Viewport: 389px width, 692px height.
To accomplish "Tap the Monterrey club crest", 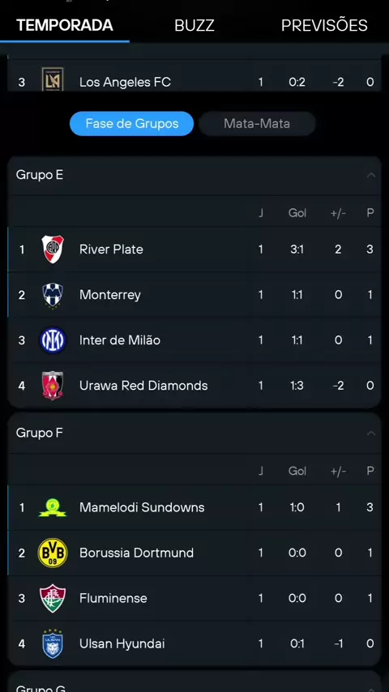I will (53, 295).
